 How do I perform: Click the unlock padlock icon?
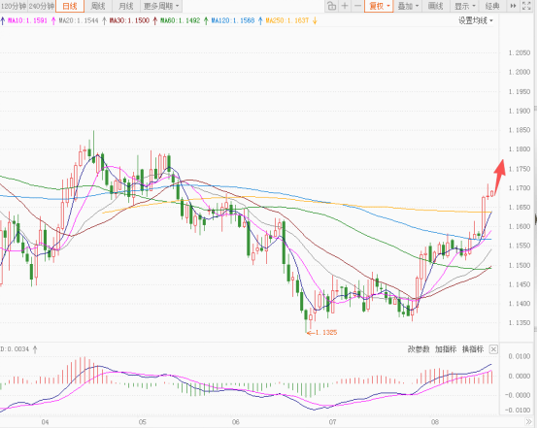(331, 6)
